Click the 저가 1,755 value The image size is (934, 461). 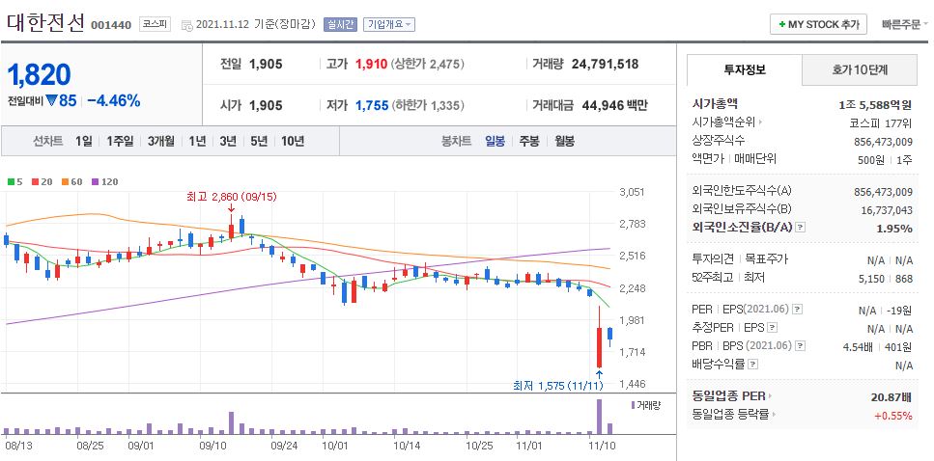372,106
